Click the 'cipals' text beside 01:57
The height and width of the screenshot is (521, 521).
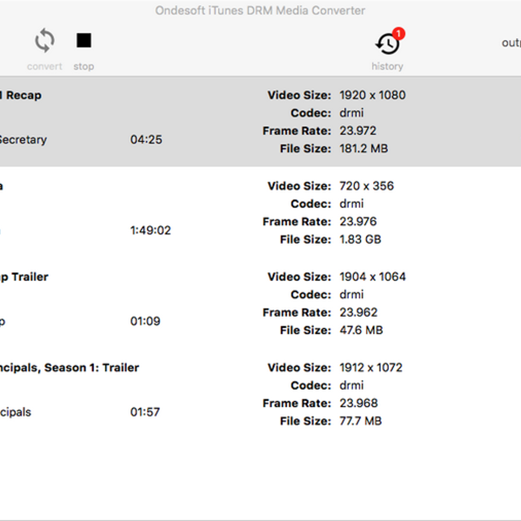click(16, 413)
